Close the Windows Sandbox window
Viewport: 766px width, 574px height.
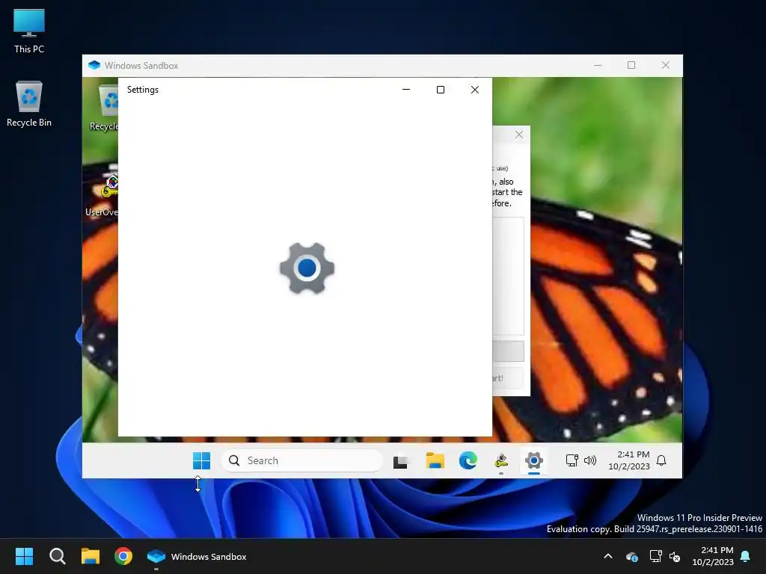665,66
